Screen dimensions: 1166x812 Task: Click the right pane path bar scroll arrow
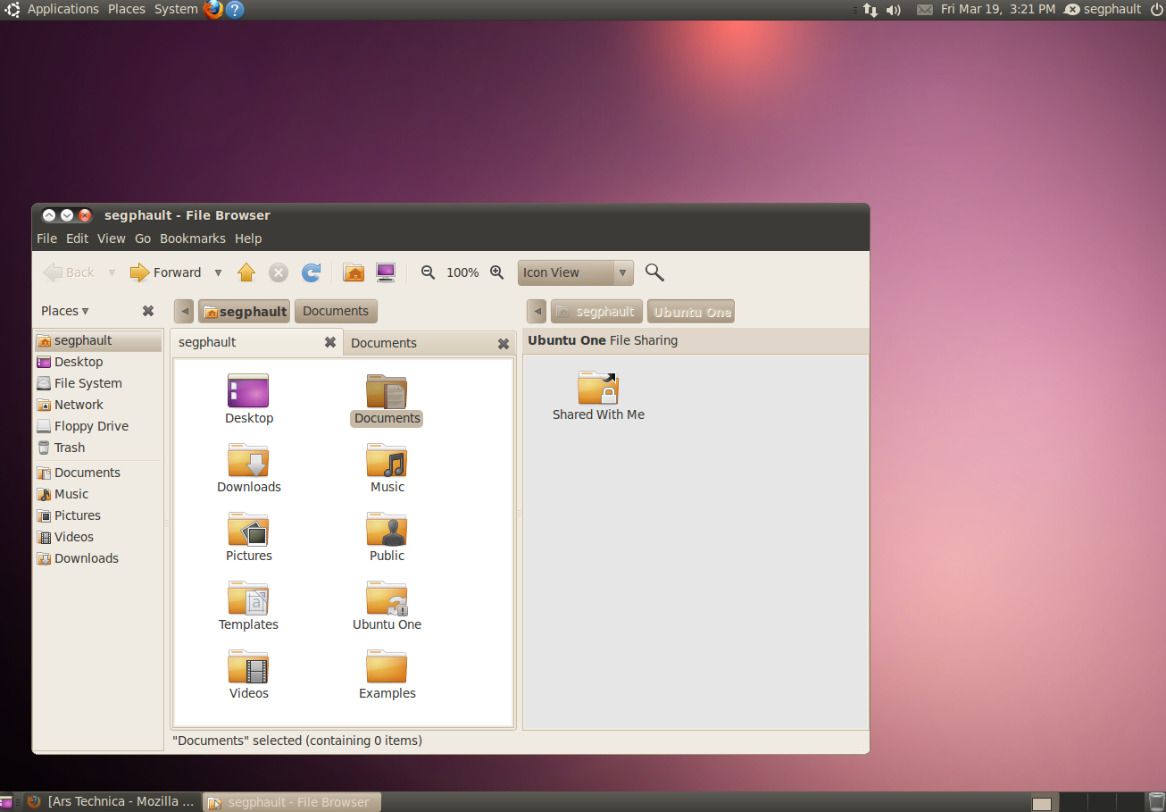pyautogui.click(x=537, y=312)
